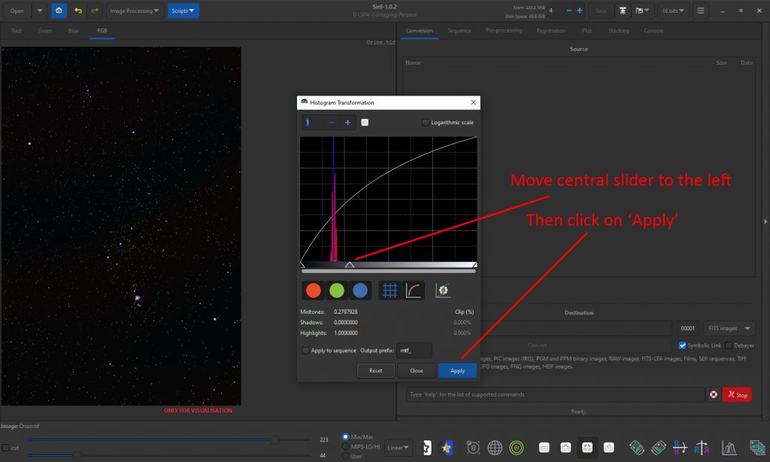Viewport: 770px width, 462px height.
Task: Switch to the Sequence tab
Action: [x=459, y=30]
